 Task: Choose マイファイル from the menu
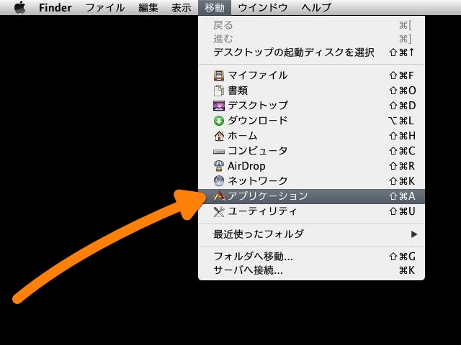tap(312, 75)
